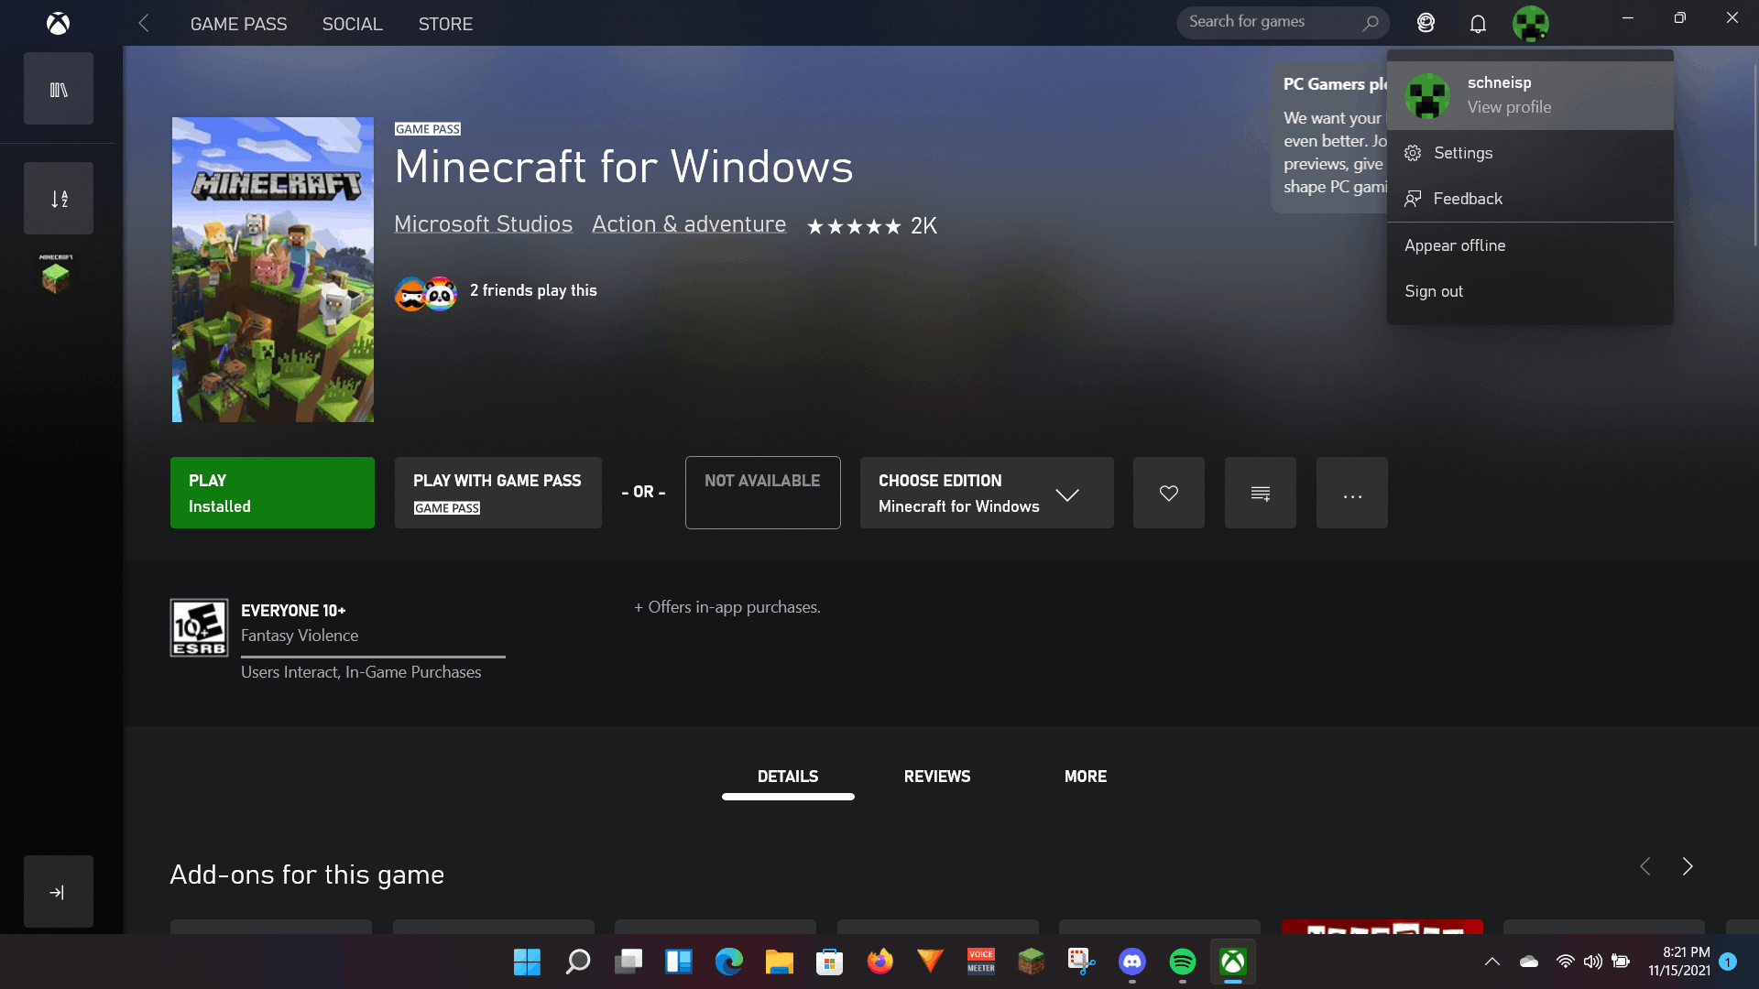Launch Microsoft Edge from taskbar

[729, 962]
